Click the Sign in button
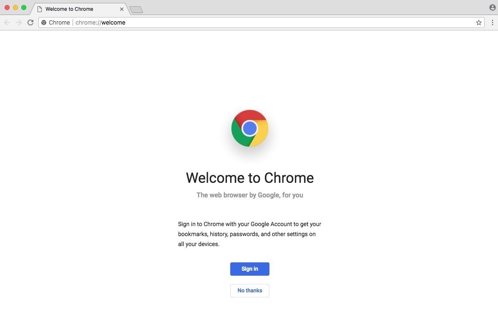 tap(249, 269)
